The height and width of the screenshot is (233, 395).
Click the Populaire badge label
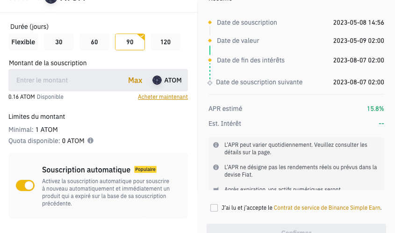pos(145,170)
